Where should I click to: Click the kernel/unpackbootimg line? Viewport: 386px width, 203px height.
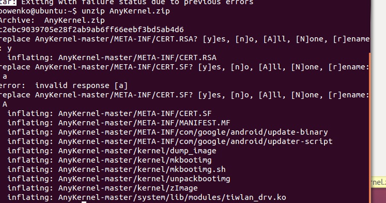pyautogui.click(x=119, y=179)
